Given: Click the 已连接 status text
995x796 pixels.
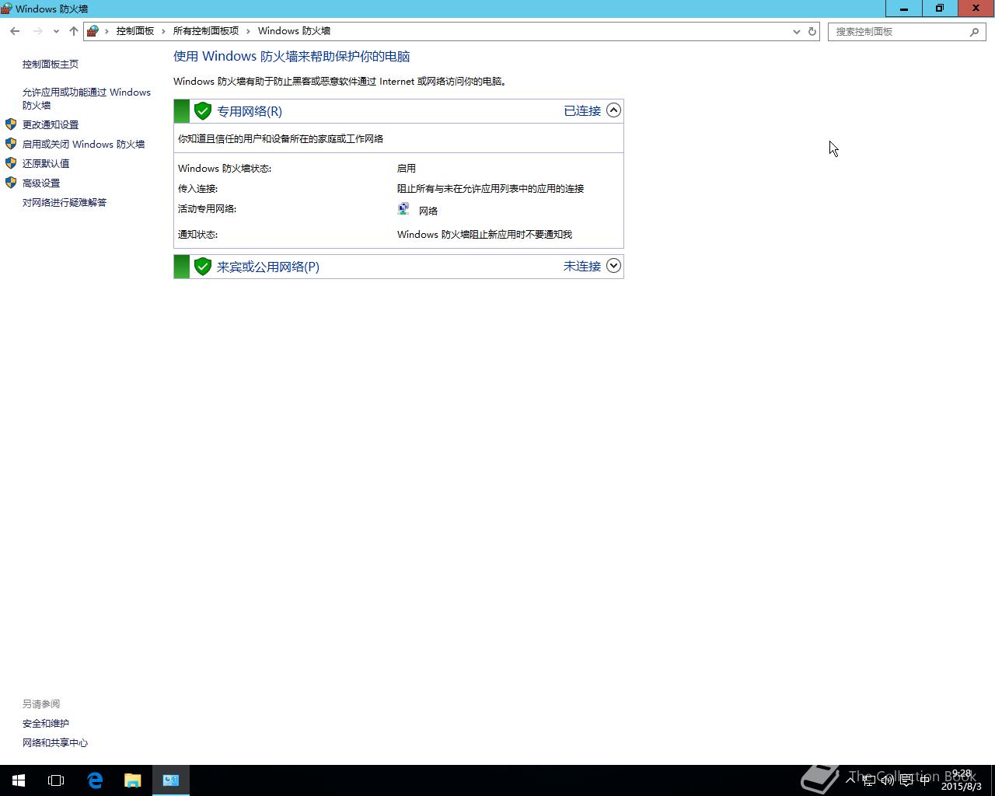Looking at the screenshot, I should point(582,111).
